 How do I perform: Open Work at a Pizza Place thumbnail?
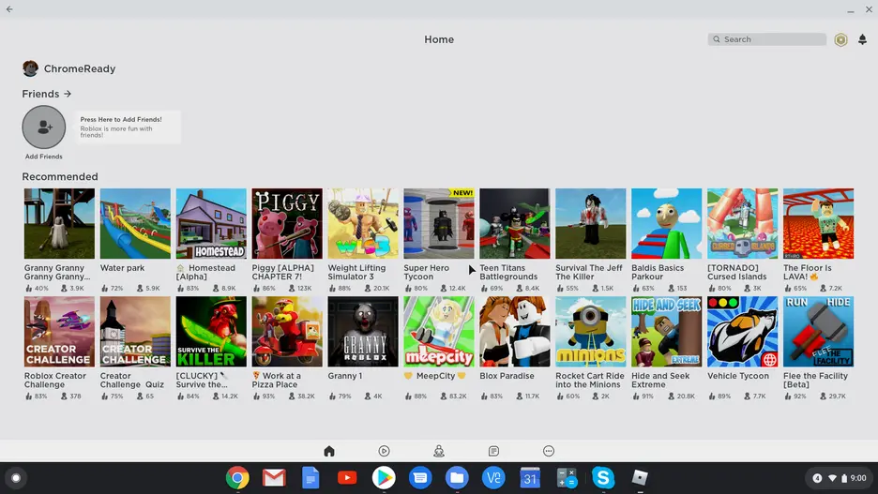pos(287,332)
